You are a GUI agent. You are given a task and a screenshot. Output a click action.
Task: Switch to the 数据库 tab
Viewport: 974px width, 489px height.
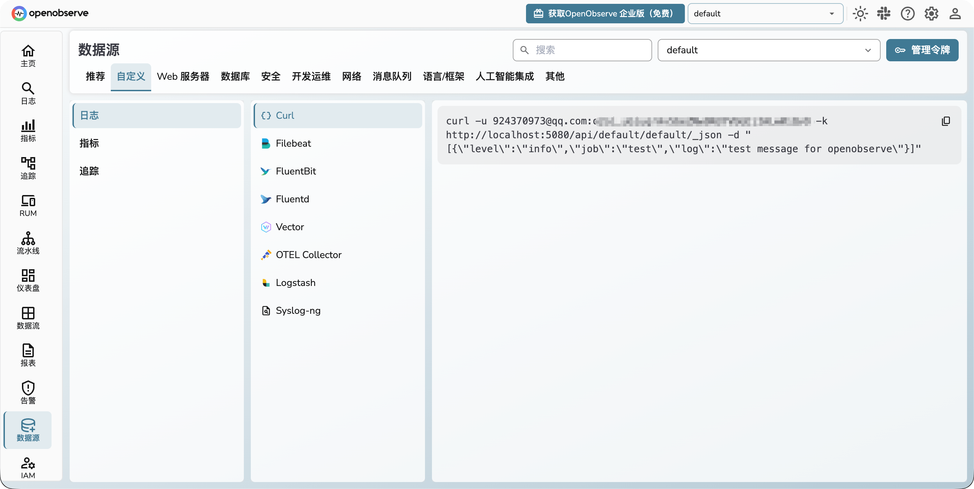(x=235, y=76)
